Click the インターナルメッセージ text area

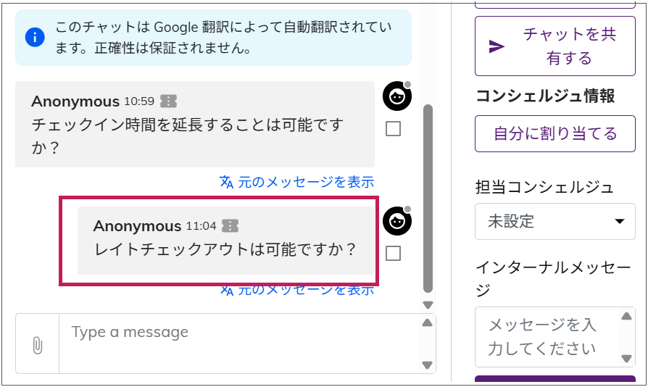(546, 337)
